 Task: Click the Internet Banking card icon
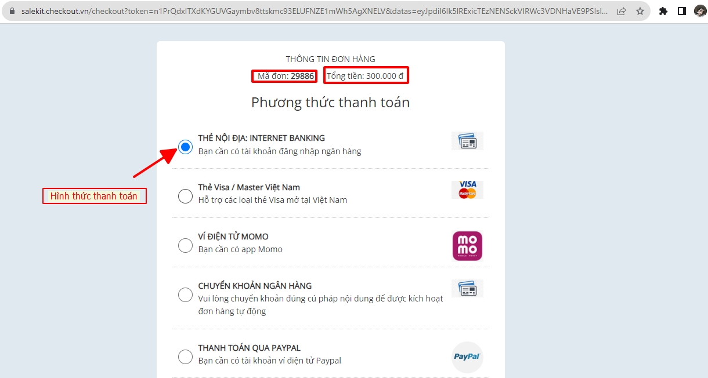click(x=467, y=141)
